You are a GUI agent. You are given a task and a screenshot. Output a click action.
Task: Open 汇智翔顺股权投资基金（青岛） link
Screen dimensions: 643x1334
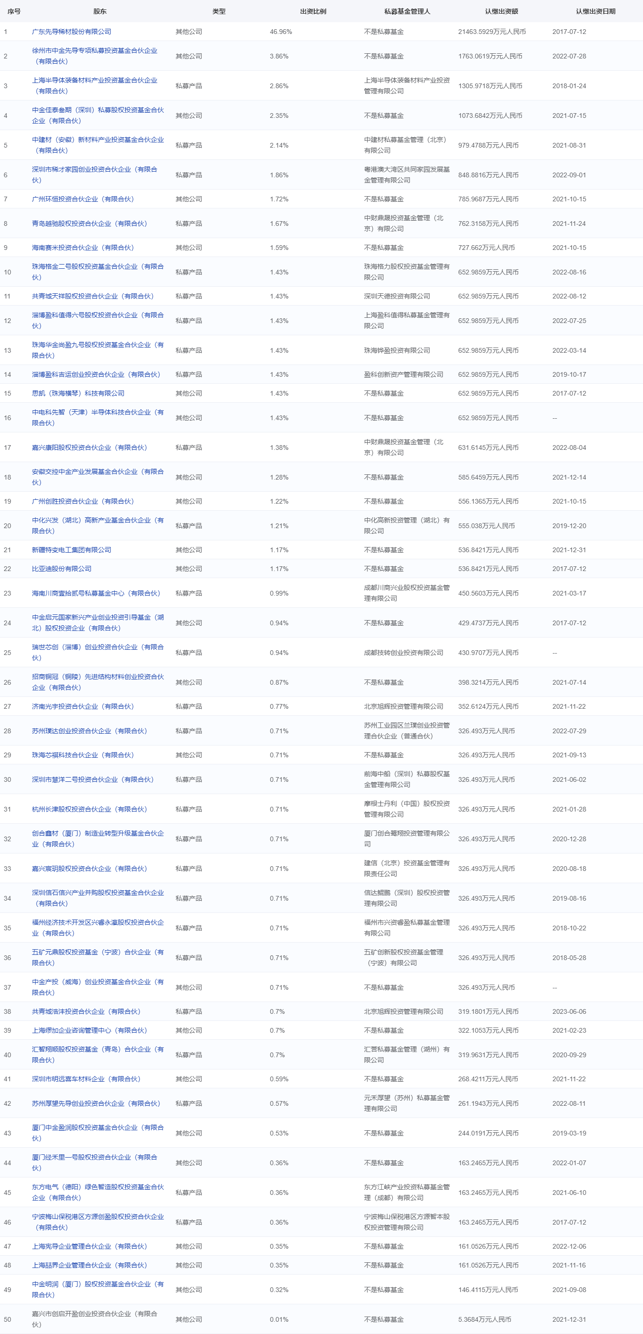point(98,1055)
